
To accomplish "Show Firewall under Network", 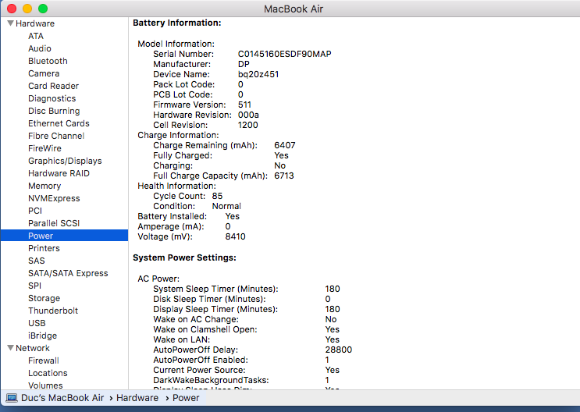I will point(44,360).
